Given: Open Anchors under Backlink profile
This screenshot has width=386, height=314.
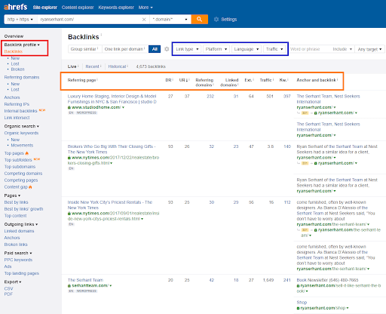Looking at the screenshot, I should coord(12,97).
